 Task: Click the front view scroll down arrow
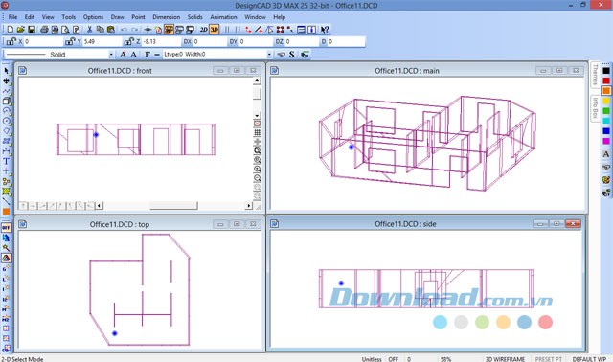point(257,115)
